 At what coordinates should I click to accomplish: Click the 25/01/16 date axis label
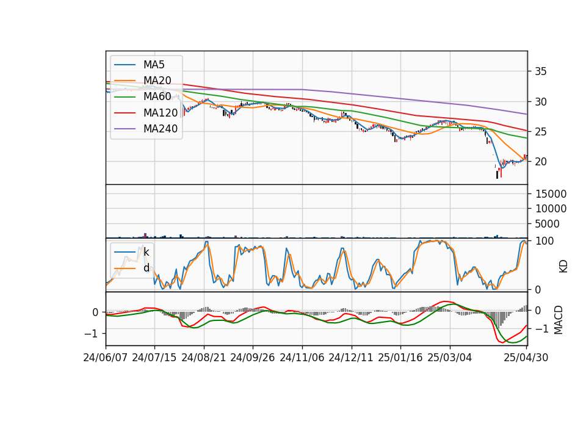(400, 358)
